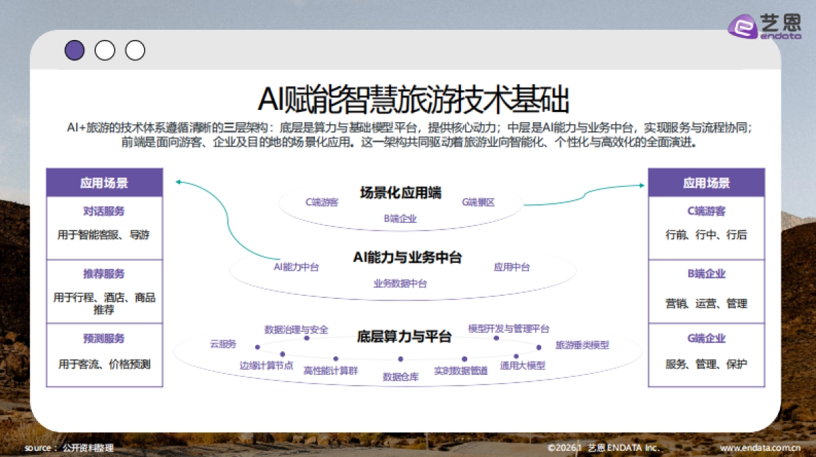Viewport: 816px width, 457px height.
Task: Select the 数据仓库 dot icon
Action: (400, 358)
